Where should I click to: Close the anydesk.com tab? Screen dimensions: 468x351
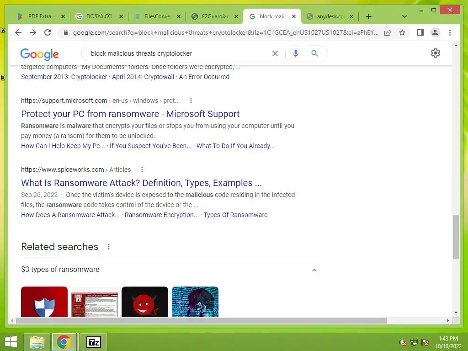(x=351, y=16)
